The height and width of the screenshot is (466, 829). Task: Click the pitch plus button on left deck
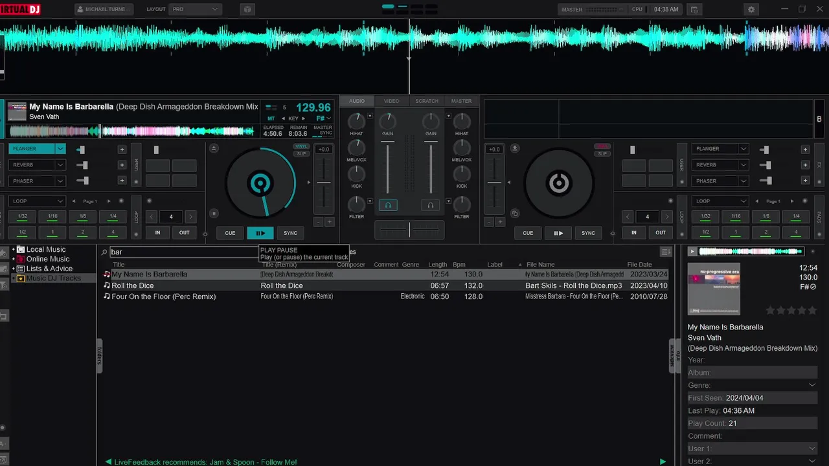(329, 222)
